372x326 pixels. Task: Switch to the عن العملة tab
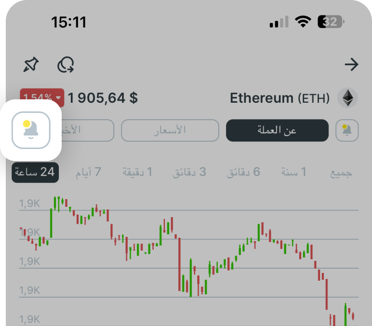[277, 130]
